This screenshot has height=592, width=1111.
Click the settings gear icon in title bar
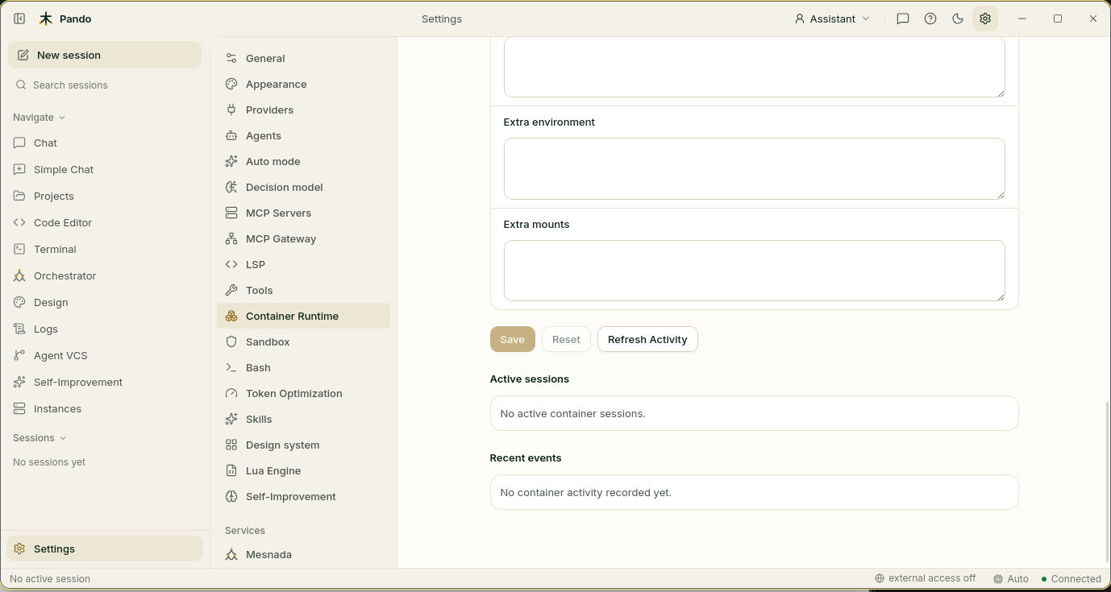[x=985, y=19]
